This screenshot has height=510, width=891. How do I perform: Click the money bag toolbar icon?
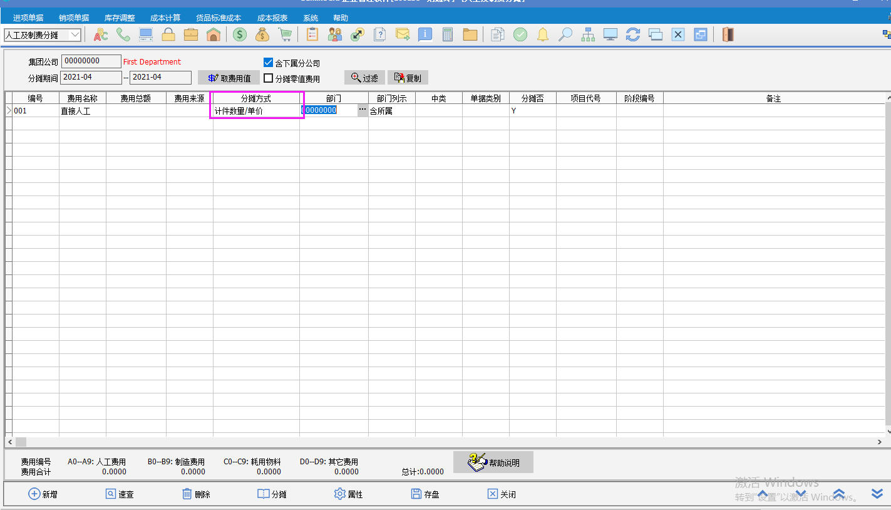point(262,35)
